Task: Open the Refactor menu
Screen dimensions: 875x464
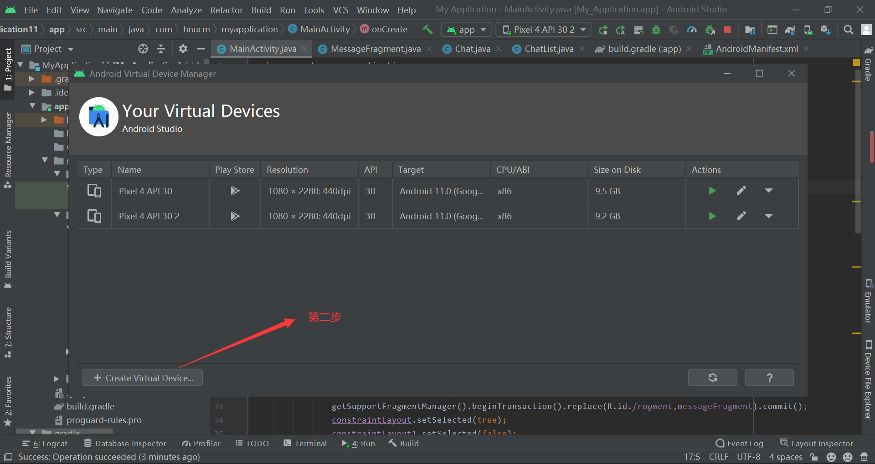Action: tap(226, 10)
